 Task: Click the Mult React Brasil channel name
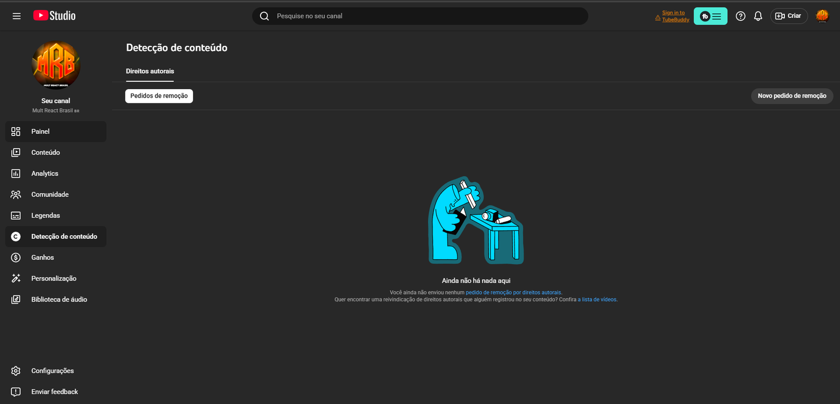[56, 111]
